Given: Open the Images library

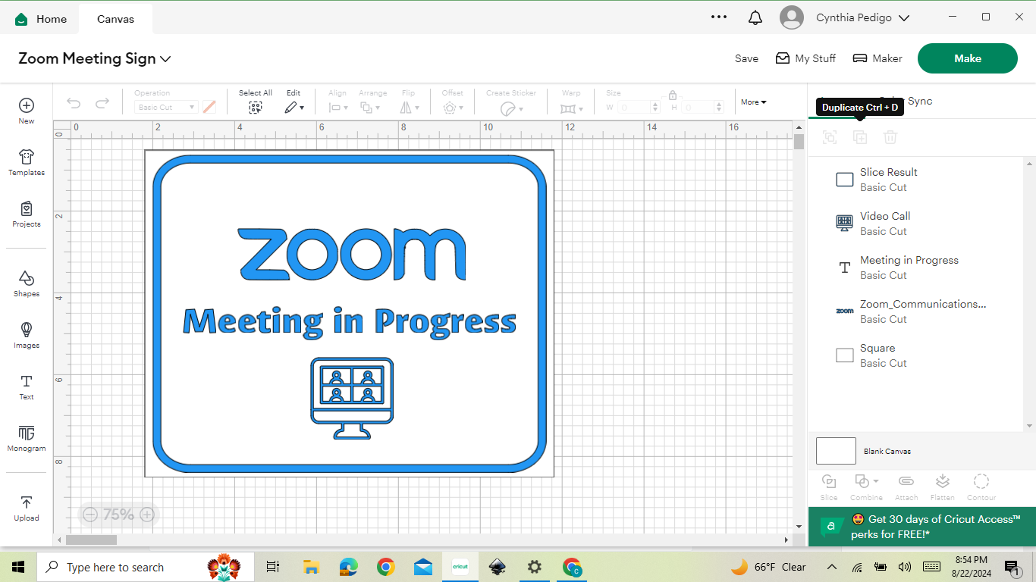Looking at the screenshot, I should point(27,334).
